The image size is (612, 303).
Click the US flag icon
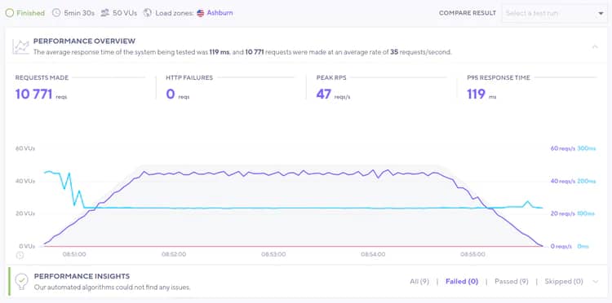click(x=201, y=13)
